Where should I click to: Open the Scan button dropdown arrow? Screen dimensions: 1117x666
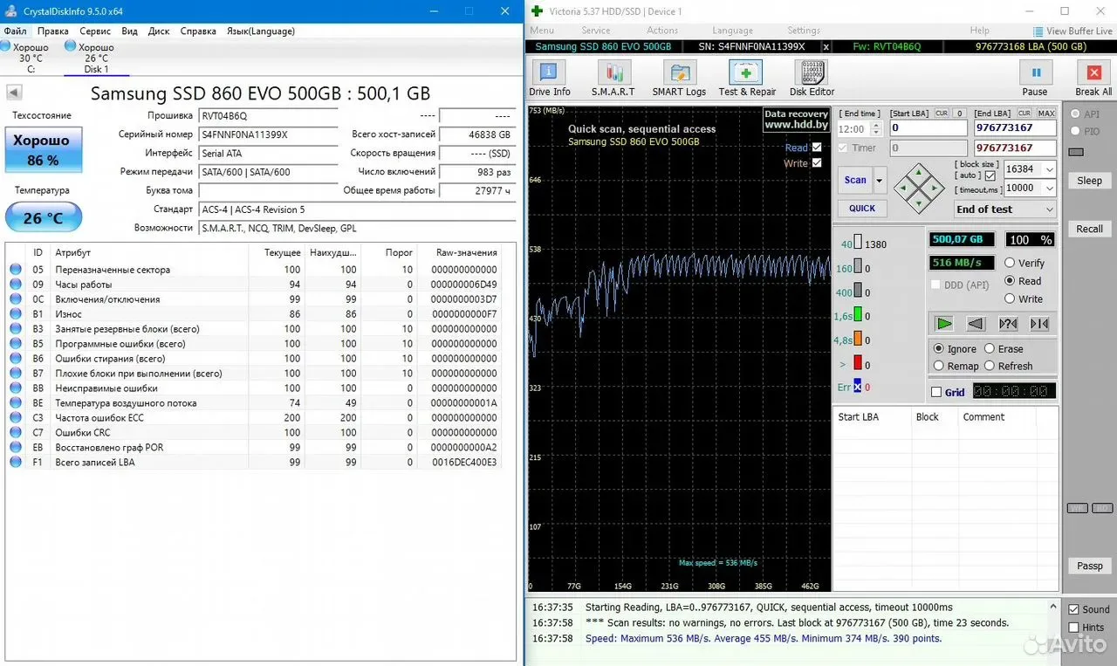pos(880,181)
